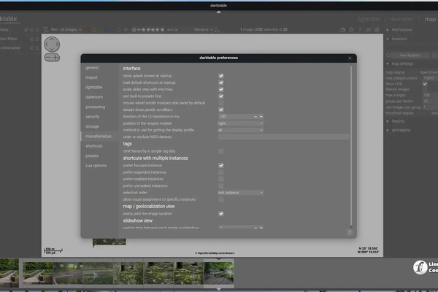Open the processing preferences tab

[95, 107]
